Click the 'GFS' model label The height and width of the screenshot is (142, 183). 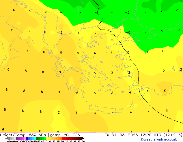[76, 135]
